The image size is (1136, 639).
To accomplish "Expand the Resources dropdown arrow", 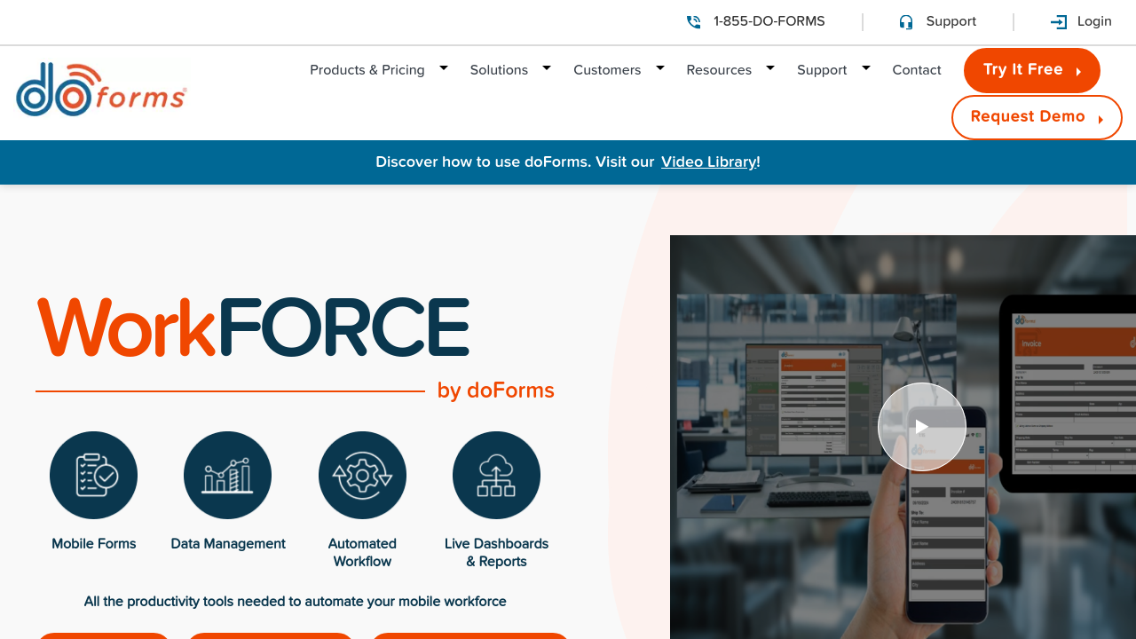I will point(770,68).
